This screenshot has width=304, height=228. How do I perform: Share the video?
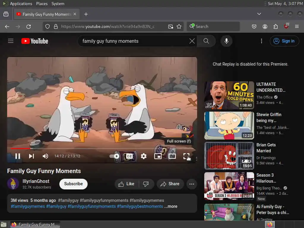click(170, 184)
